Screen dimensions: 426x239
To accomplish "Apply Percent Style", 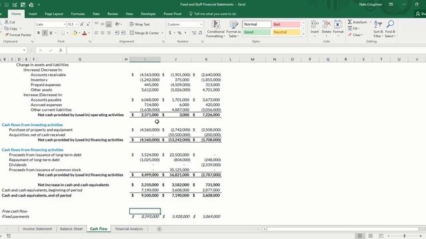I will tap(179, 33).
